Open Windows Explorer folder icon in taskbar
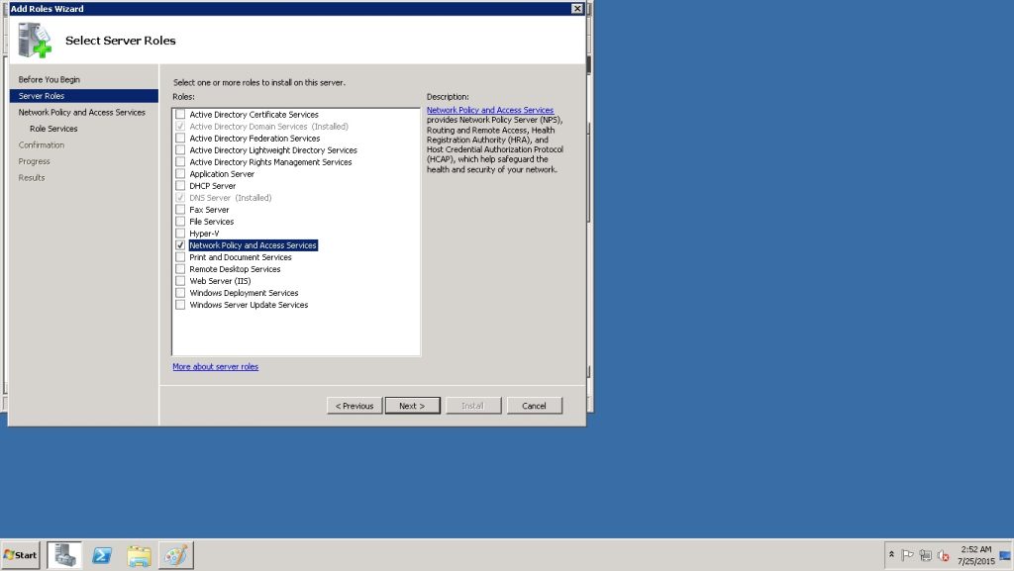This screenshot has width=1014, height=571. point(139,555)
